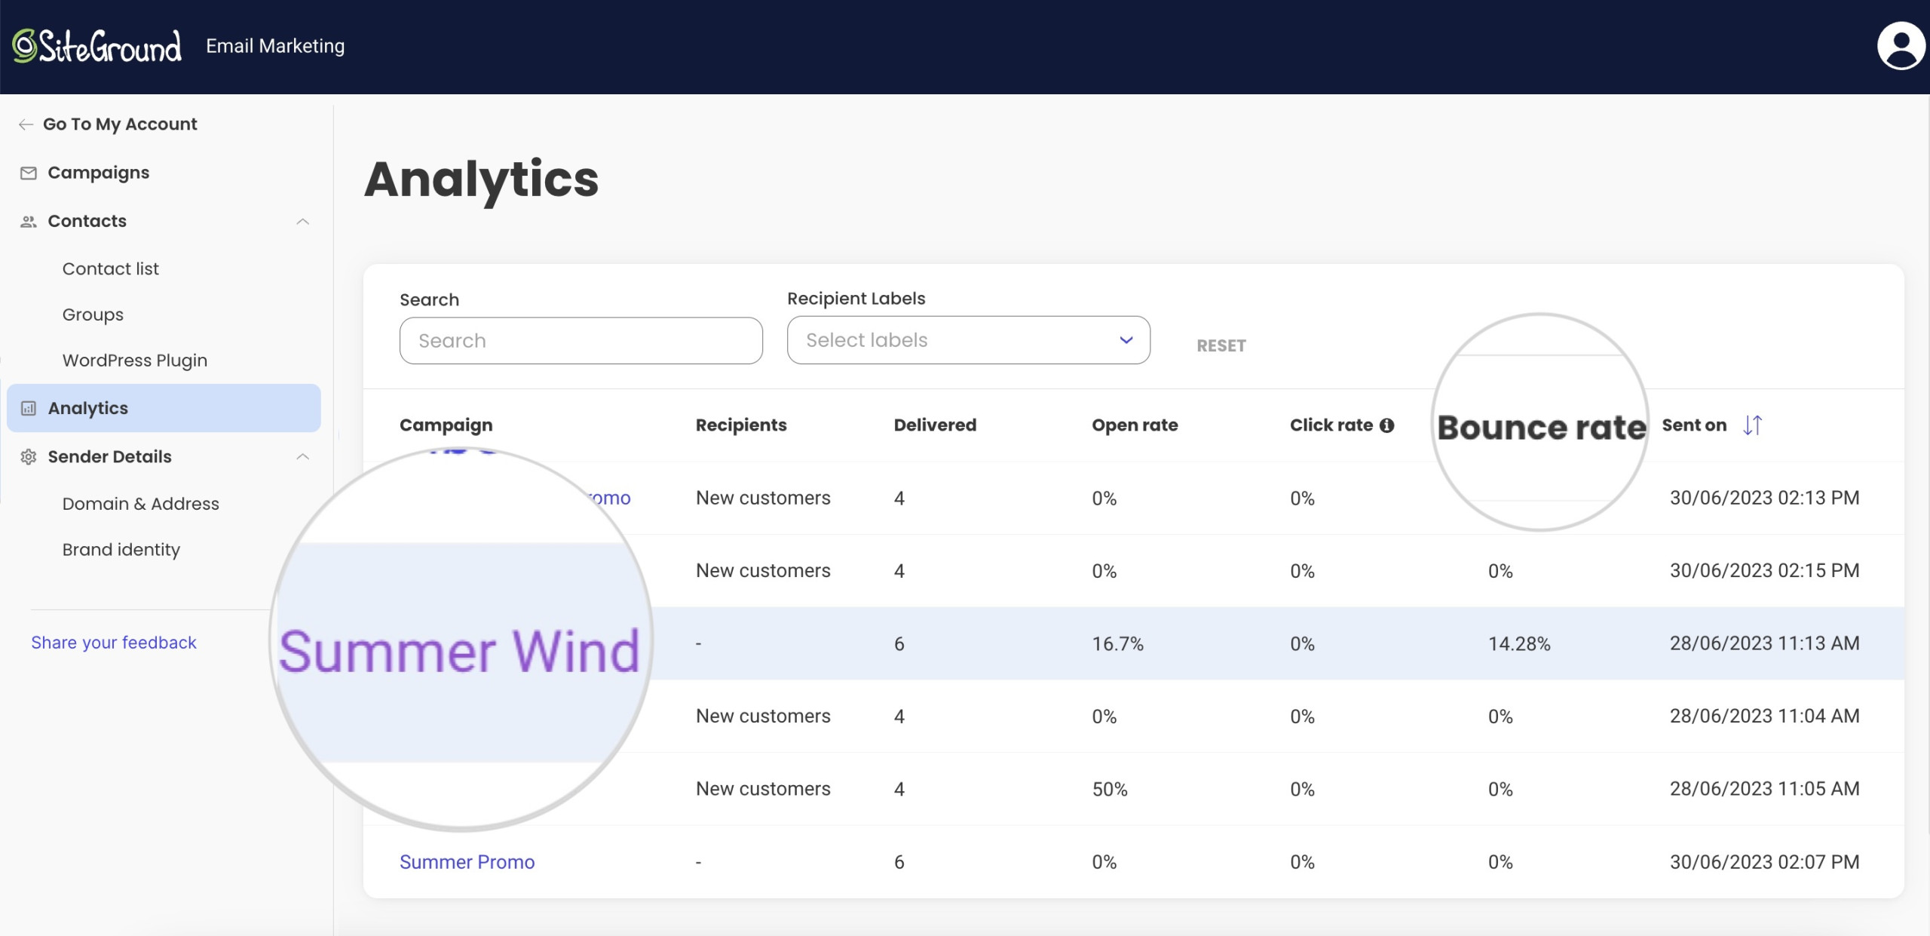Click the 14.28% bounce rate value
Viewport: 1930px width, 936px height.
point(1519,644)
